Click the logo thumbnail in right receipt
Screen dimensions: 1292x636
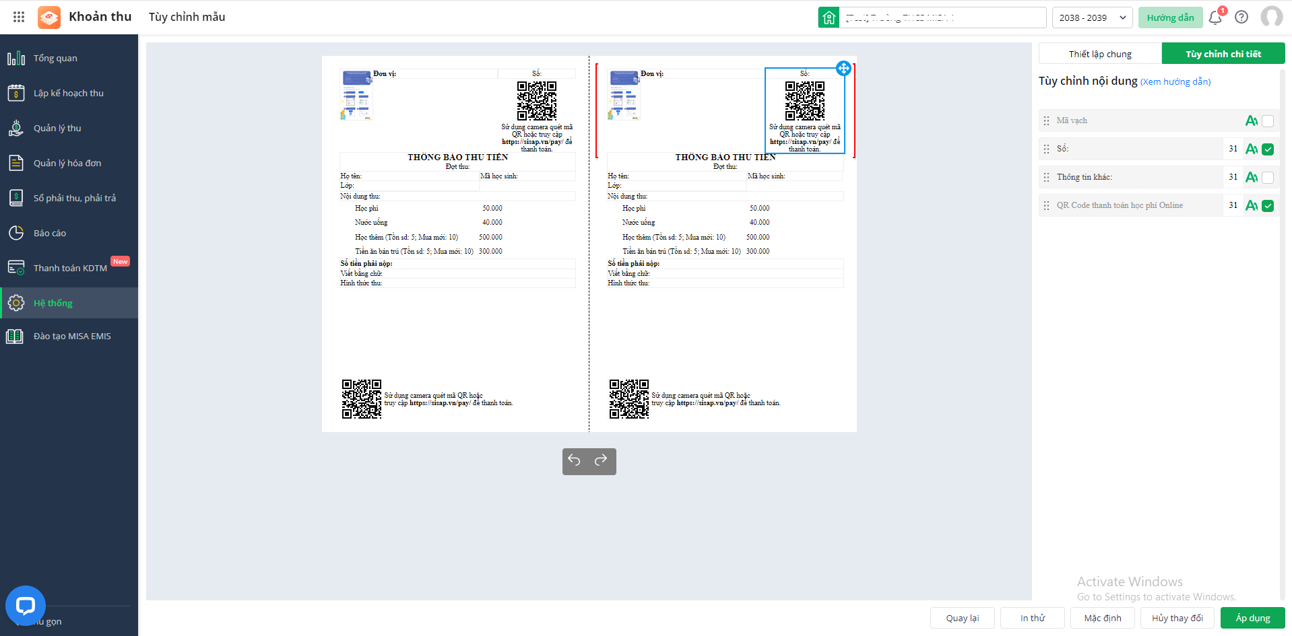pyautogui.click(x=624, y=95)
